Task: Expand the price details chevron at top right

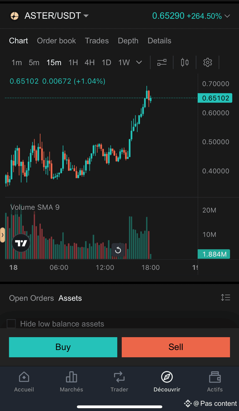Action: (x=227, y=16)
